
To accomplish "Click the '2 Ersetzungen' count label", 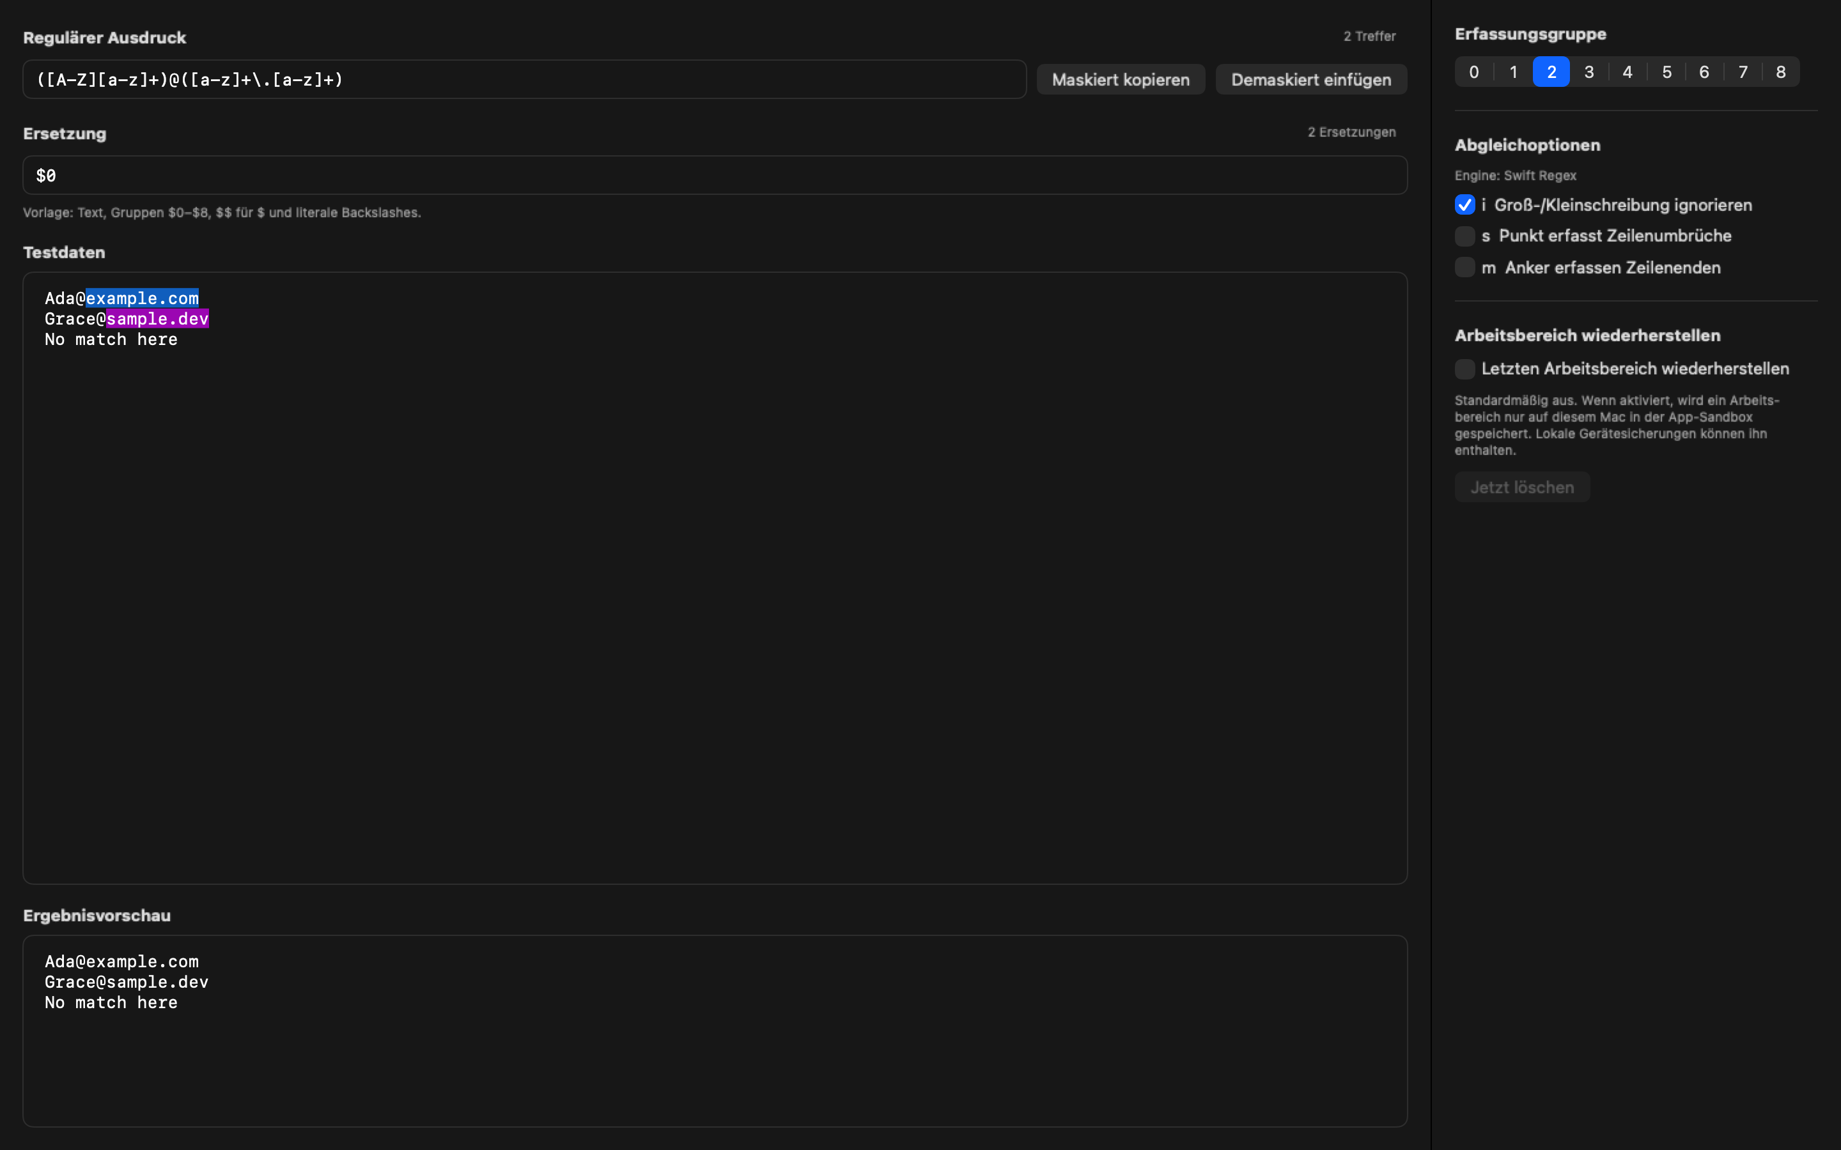I will tap(1352, 132).
